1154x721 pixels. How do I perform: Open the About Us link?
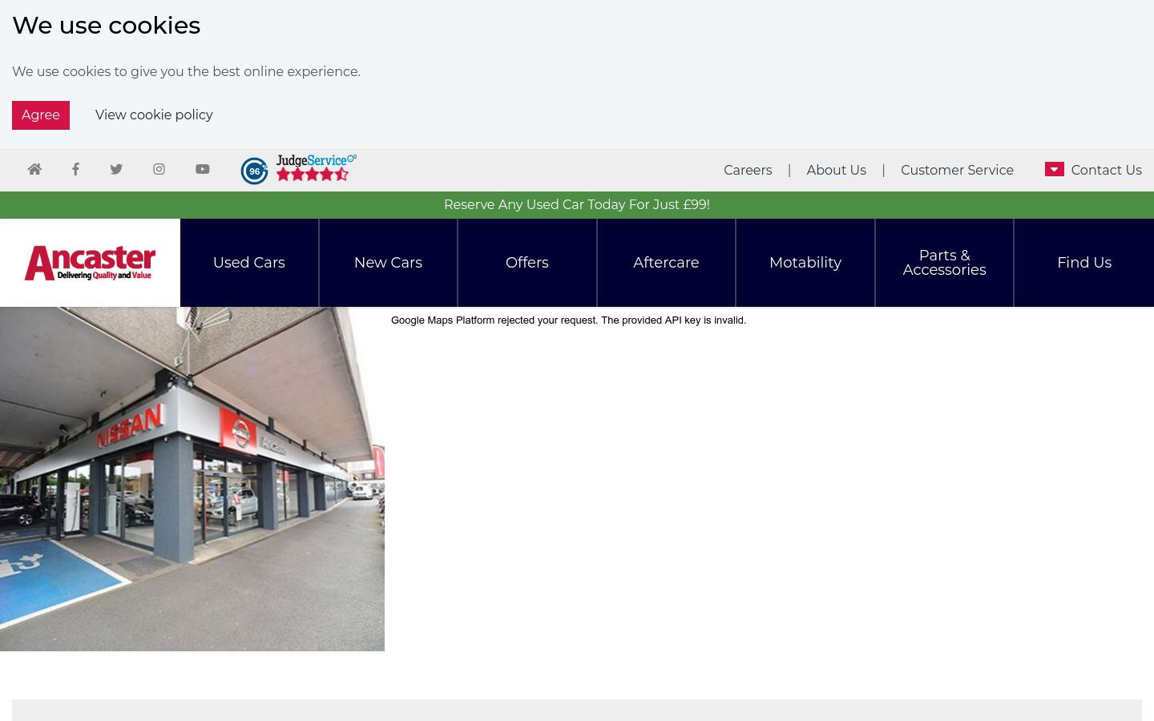click(x=836, y=170)
